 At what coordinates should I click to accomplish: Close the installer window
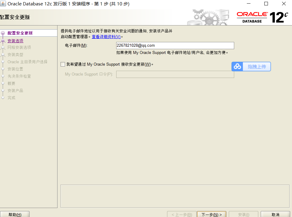tap(284, 4)
